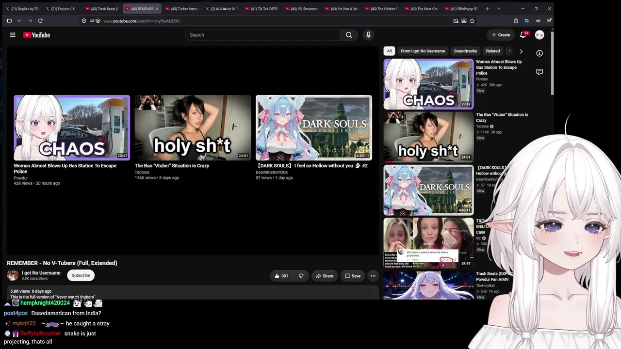Viewport: 621px width, 349px height.
Task: Click the Share button
Action: click(325, 276)
